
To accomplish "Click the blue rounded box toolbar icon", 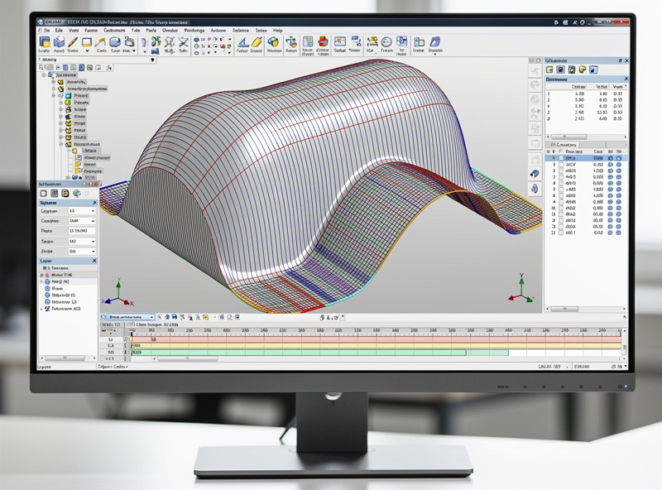I will pos(115,42).
